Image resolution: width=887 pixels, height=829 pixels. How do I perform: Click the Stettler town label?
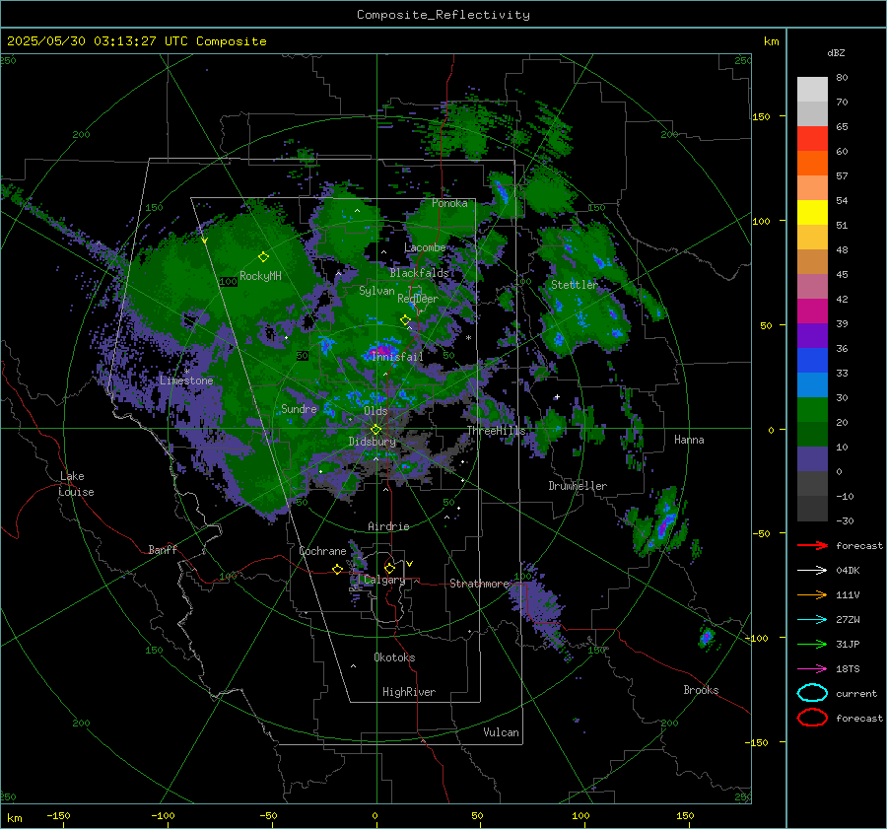[575, 285]
